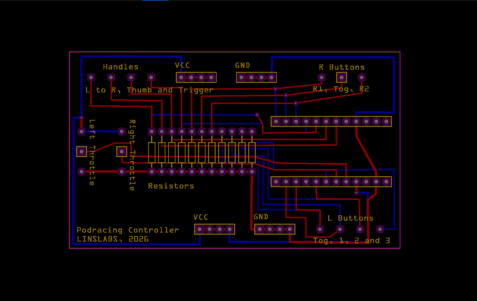Select the first pad of top VCC header
Screen dimensions: 477x301
point(181,77)
